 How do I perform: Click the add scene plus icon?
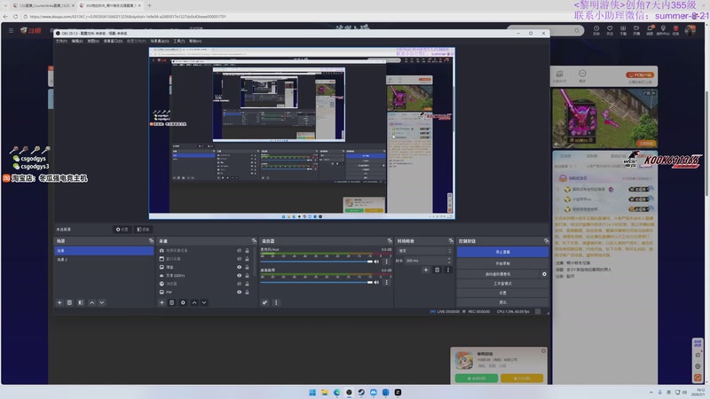point(59,302)
